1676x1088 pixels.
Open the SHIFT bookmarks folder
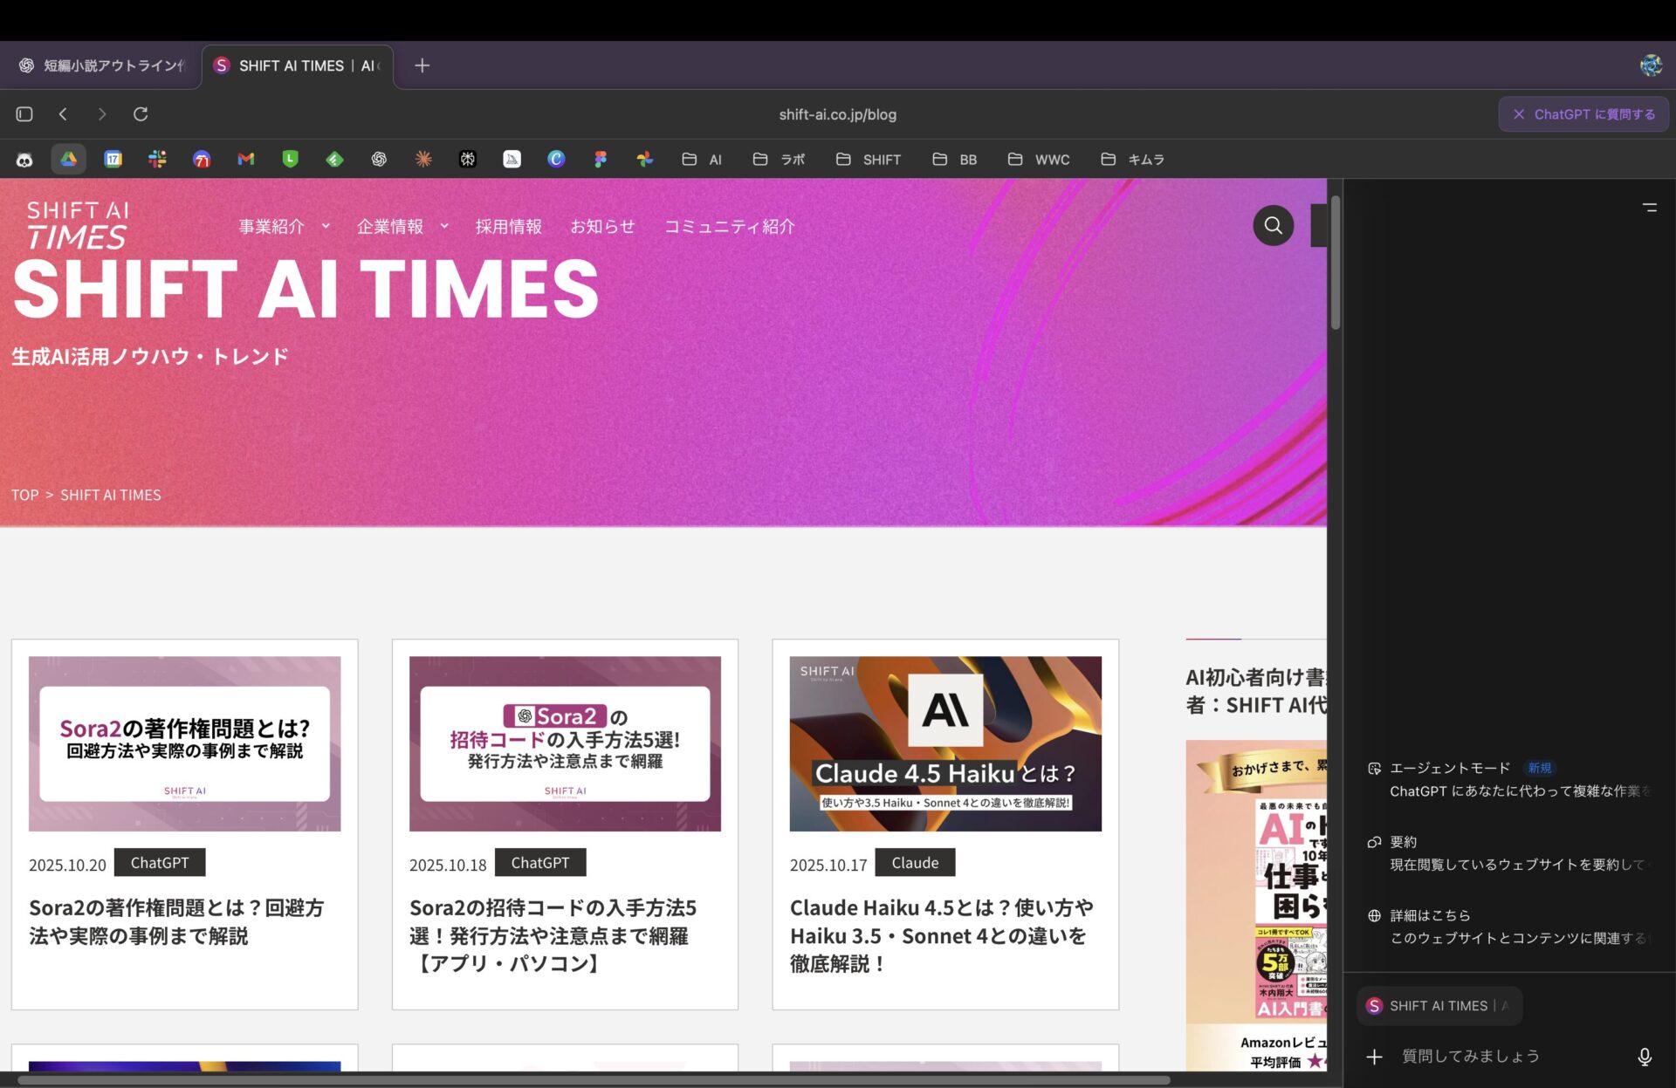pyautogui.click(x=869, y=160)
